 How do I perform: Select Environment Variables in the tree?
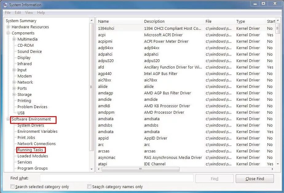37,132
